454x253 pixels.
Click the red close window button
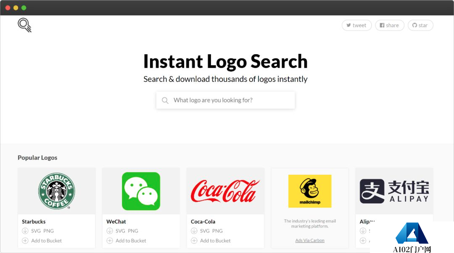coord(8,8)
